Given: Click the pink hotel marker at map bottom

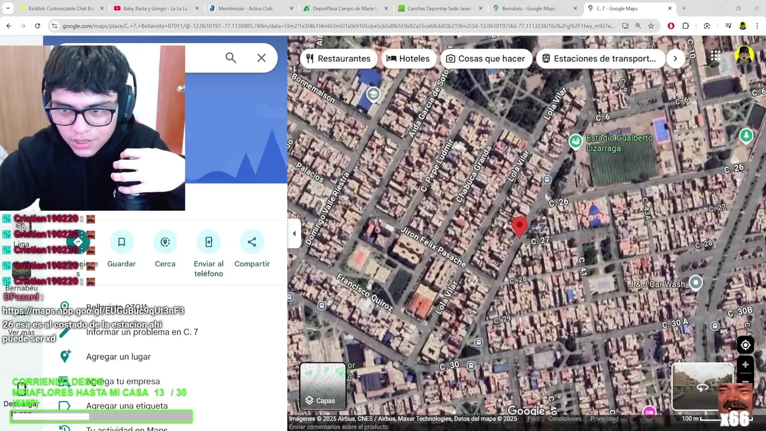Looking at the screenshot, I should [649, 412].
